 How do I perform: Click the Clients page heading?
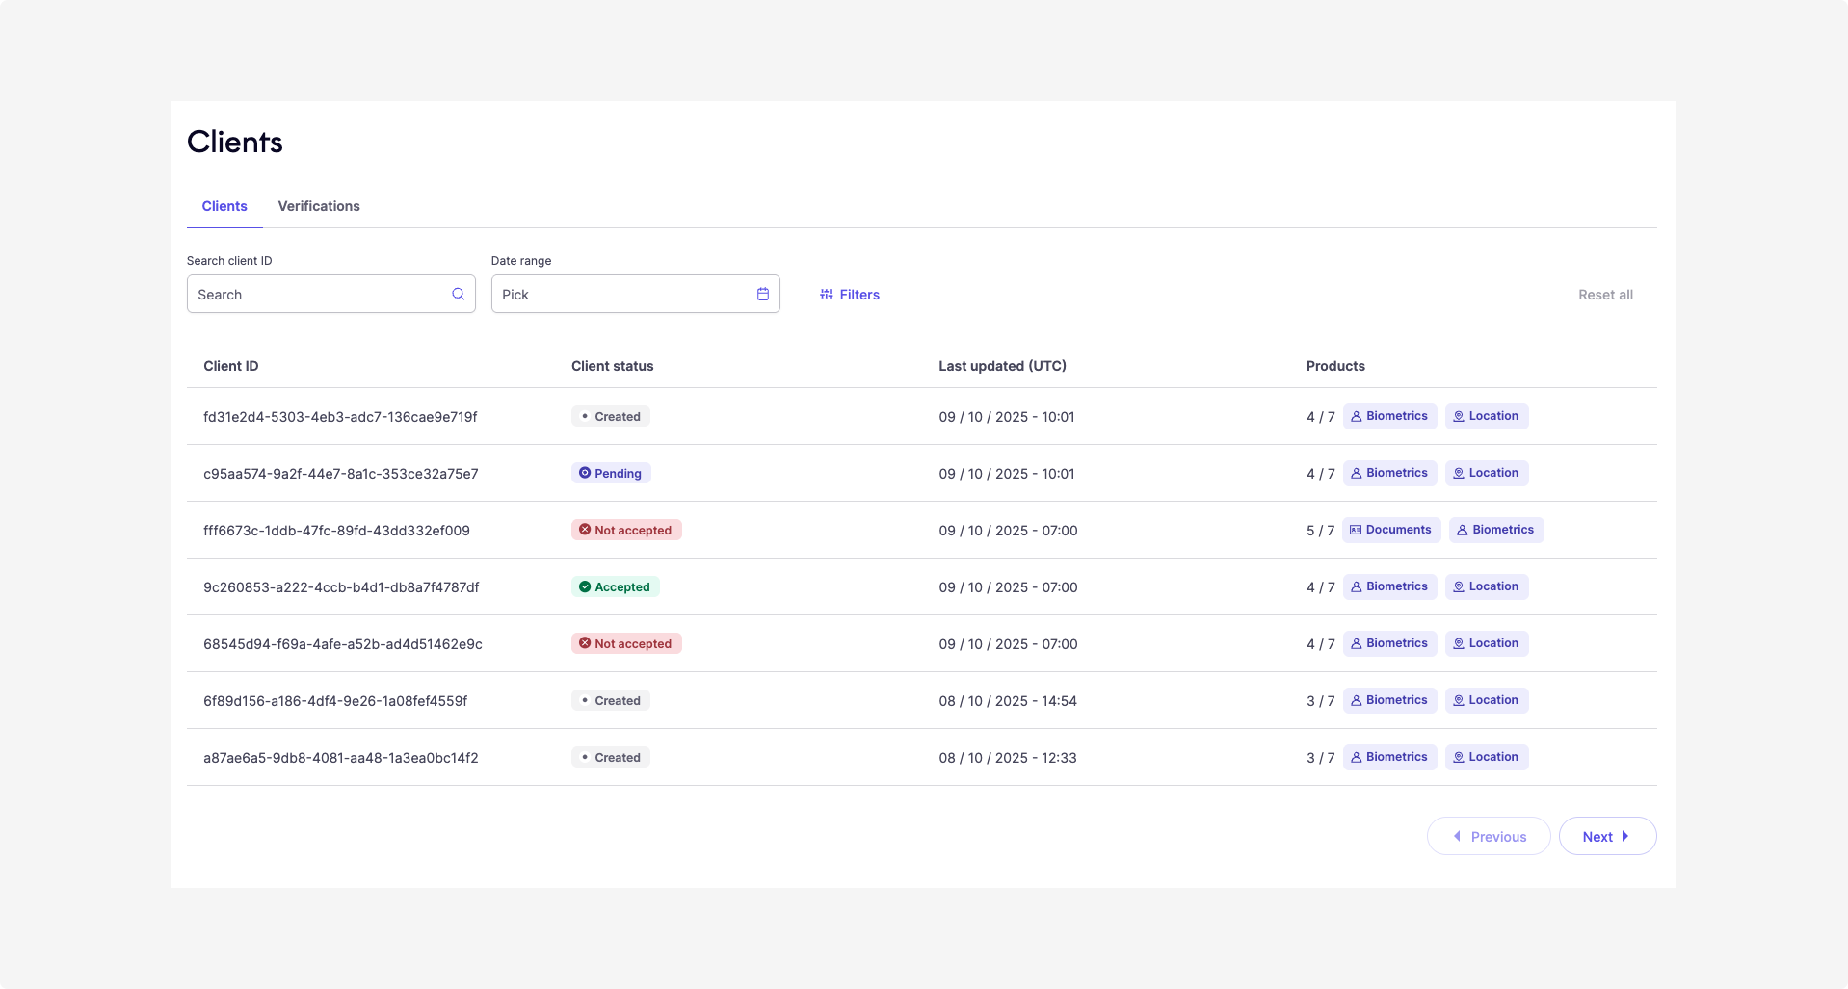(x=235, y=142)
